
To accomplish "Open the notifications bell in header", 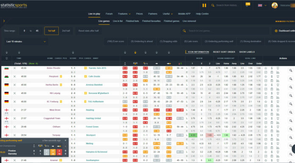I will (x=248, y=5).
